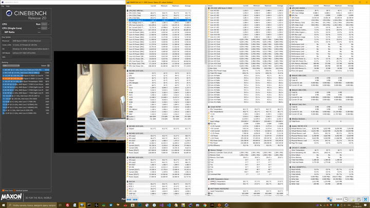Click the Current column header in first pane
This screenshot has height=208, width=370.
(x=153, y=6)
